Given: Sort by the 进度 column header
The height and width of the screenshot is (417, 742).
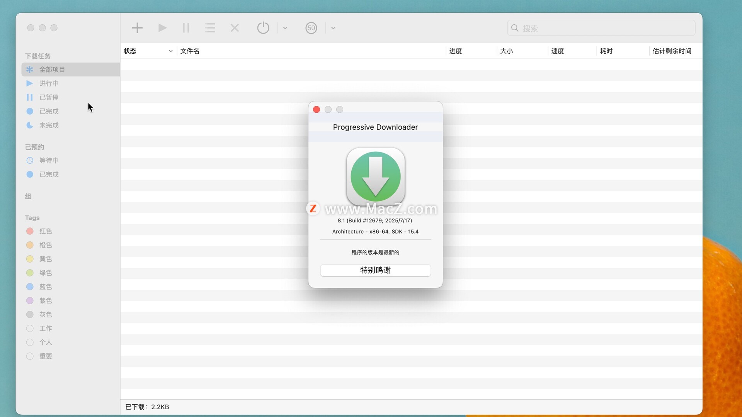Looking at the screenshot, I should coord(471,51).
